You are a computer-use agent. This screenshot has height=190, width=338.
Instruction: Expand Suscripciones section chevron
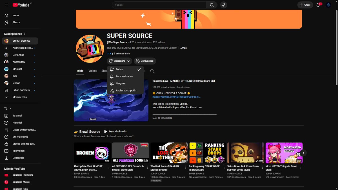coord(25,34)
